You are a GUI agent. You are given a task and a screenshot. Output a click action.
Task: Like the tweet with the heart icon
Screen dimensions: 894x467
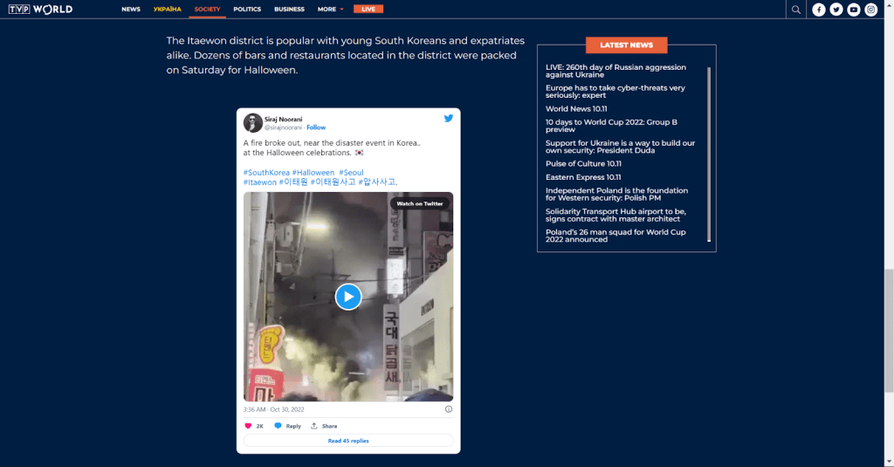click(x=249, y=426)
